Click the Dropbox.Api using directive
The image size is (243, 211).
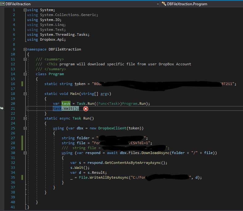pyautogui.click(x=53, y=39)
